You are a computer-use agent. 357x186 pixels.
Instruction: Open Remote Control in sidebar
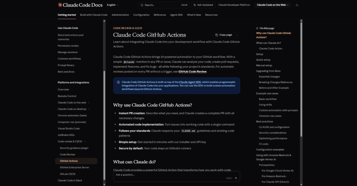click(67, 96)
